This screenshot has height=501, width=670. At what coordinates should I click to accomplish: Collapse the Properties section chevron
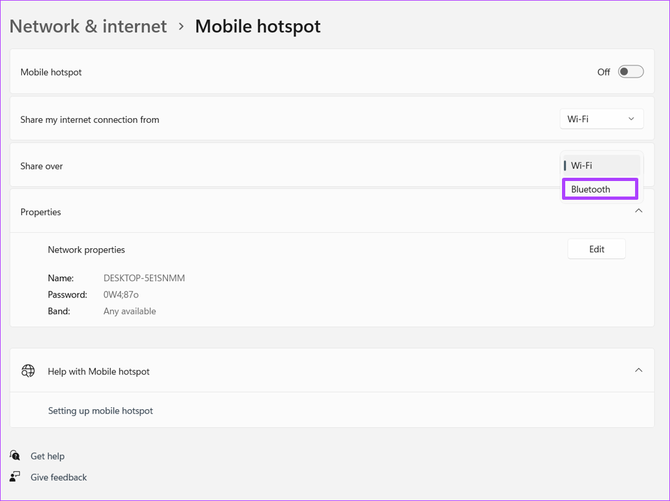(638, 211)
